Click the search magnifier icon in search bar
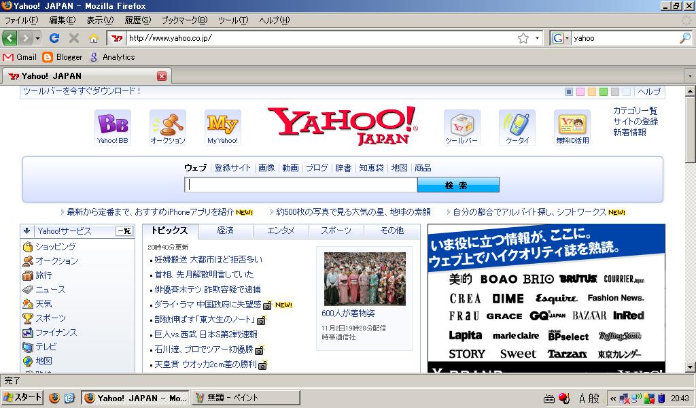The width and height of the screenshot is (696, 408). pos(685,38)
